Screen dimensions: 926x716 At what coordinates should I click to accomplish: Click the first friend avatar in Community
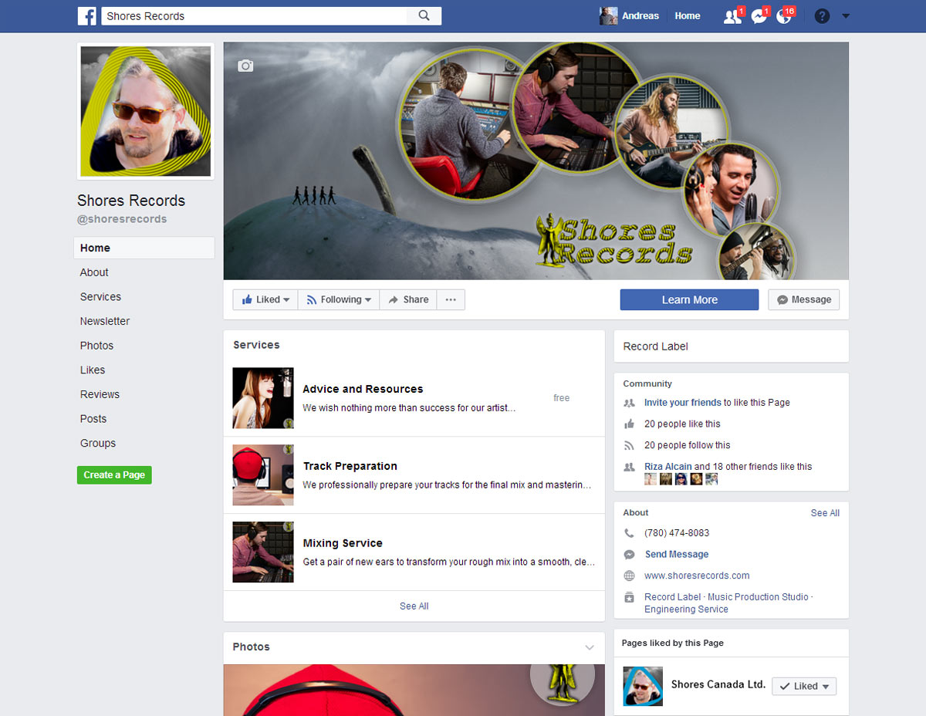pyautogui.click(x=651, y=479)
